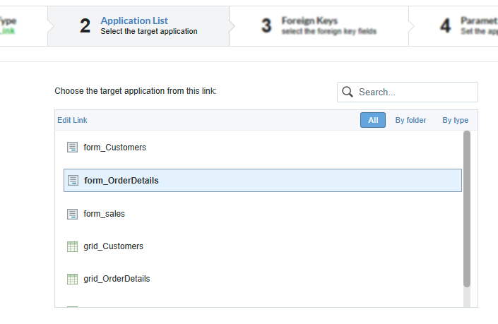
Task: Filter applications By type
Action: (455, 120)
